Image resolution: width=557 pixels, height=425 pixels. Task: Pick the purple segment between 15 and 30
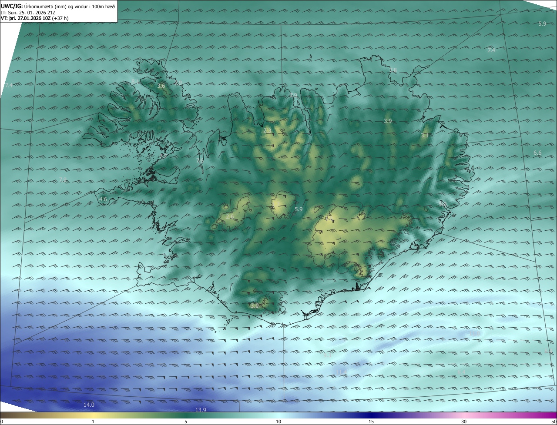coord(418,415)
